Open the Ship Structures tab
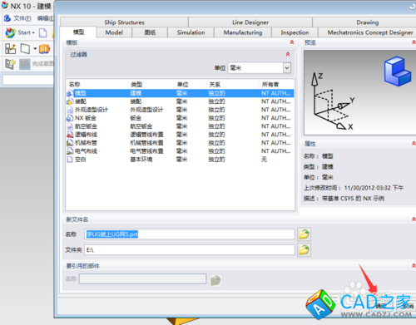The image size is (416, 325). 124,22
